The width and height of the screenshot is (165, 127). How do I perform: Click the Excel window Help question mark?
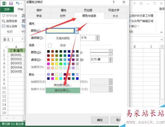tap(134, 4)
